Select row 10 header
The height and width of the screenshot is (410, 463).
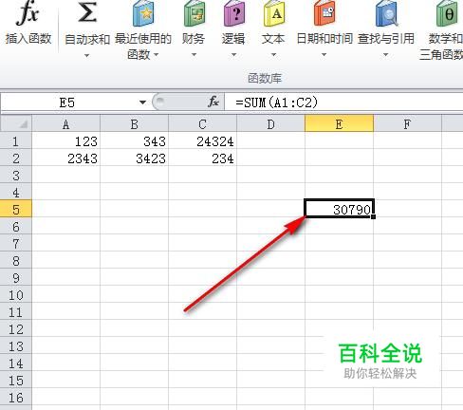16,295
